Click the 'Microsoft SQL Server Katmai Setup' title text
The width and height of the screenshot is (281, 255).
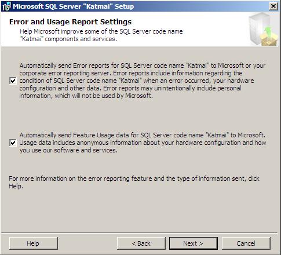[74, 6]
